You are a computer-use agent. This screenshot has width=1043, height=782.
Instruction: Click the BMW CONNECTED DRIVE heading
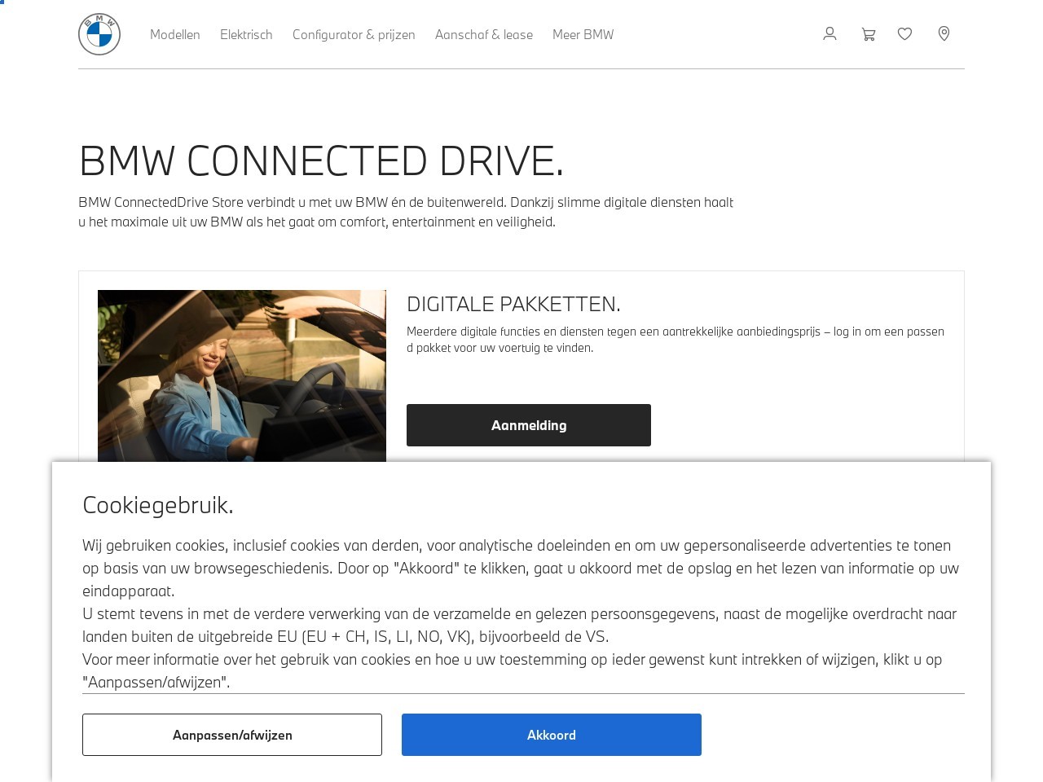coord(321,160)
